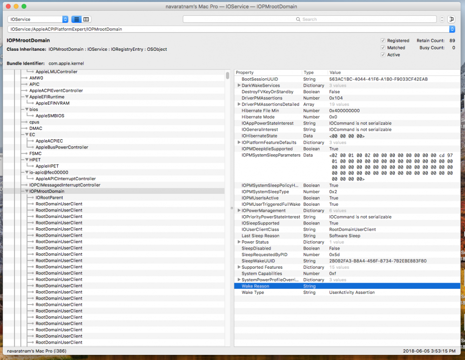Select the IOHibernateState property row
Screen dimensions: 465x360
(347, 136)
